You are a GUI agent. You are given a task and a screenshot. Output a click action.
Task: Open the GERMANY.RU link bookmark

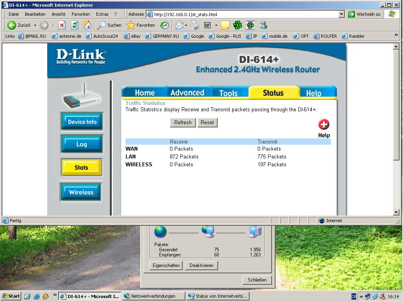[162, 36]
